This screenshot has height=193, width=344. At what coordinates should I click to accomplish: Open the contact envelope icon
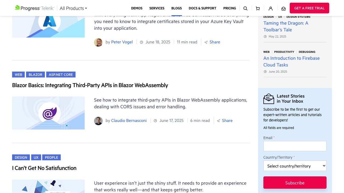tap(284, 8)
